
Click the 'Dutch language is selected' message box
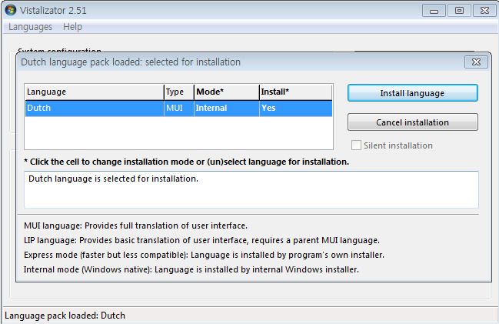pyautogui.click(x=251, y=190)
